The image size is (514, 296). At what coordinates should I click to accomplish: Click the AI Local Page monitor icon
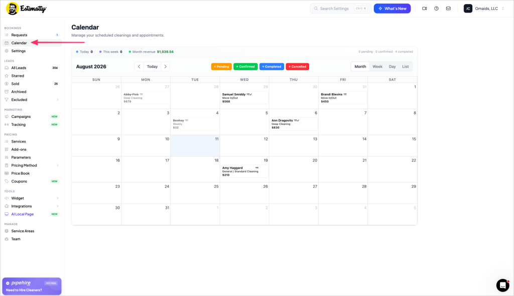(7, 214)
